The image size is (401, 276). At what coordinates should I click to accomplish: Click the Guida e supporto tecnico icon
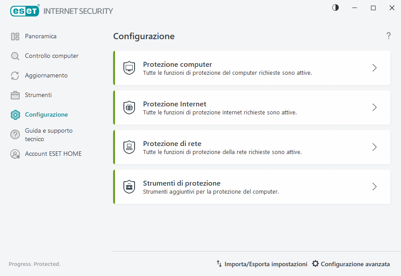[15, 134]
